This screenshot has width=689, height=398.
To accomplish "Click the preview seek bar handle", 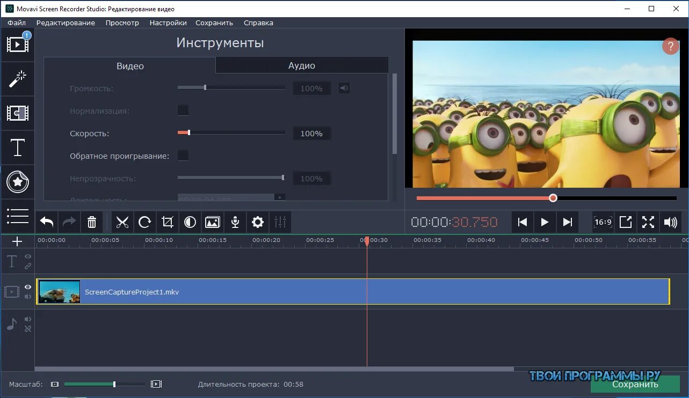I will click(553, 198).
